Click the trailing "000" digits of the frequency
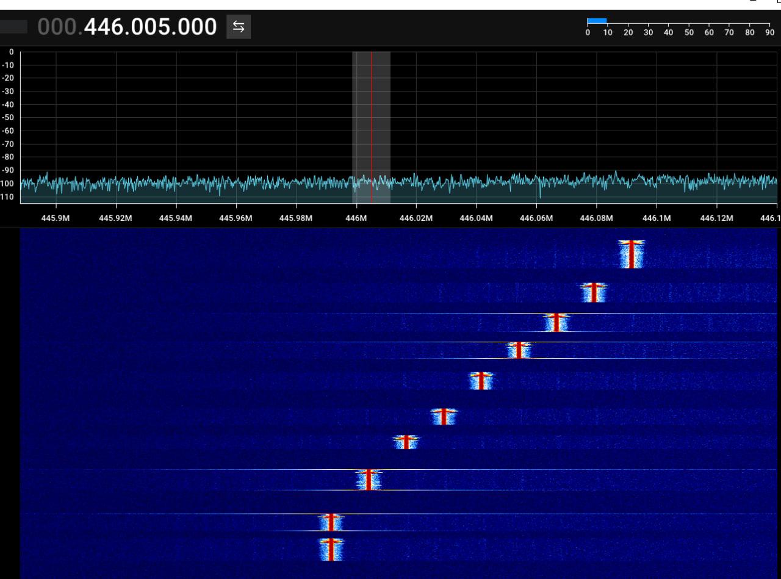The height and width of the screenshot is (579, 781). pos(195,27)
